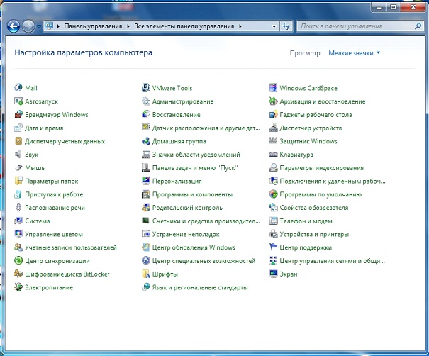Open the Персонализация icon
The width and height of the screenshot is (429, 356).
[146, 181]
